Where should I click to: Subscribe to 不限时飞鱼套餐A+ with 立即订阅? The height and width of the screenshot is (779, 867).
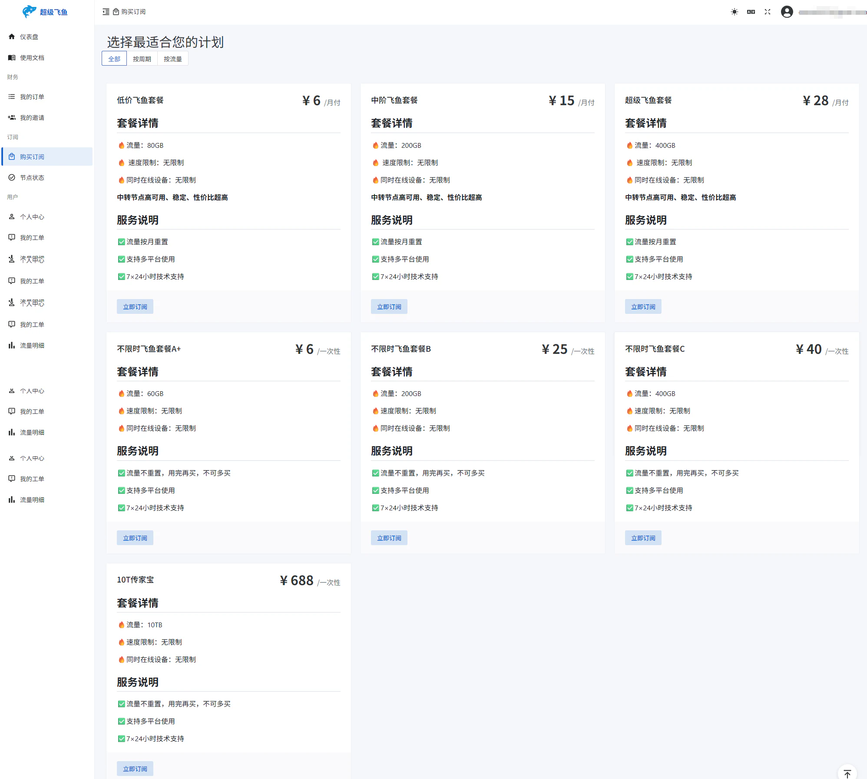(135, 538)
